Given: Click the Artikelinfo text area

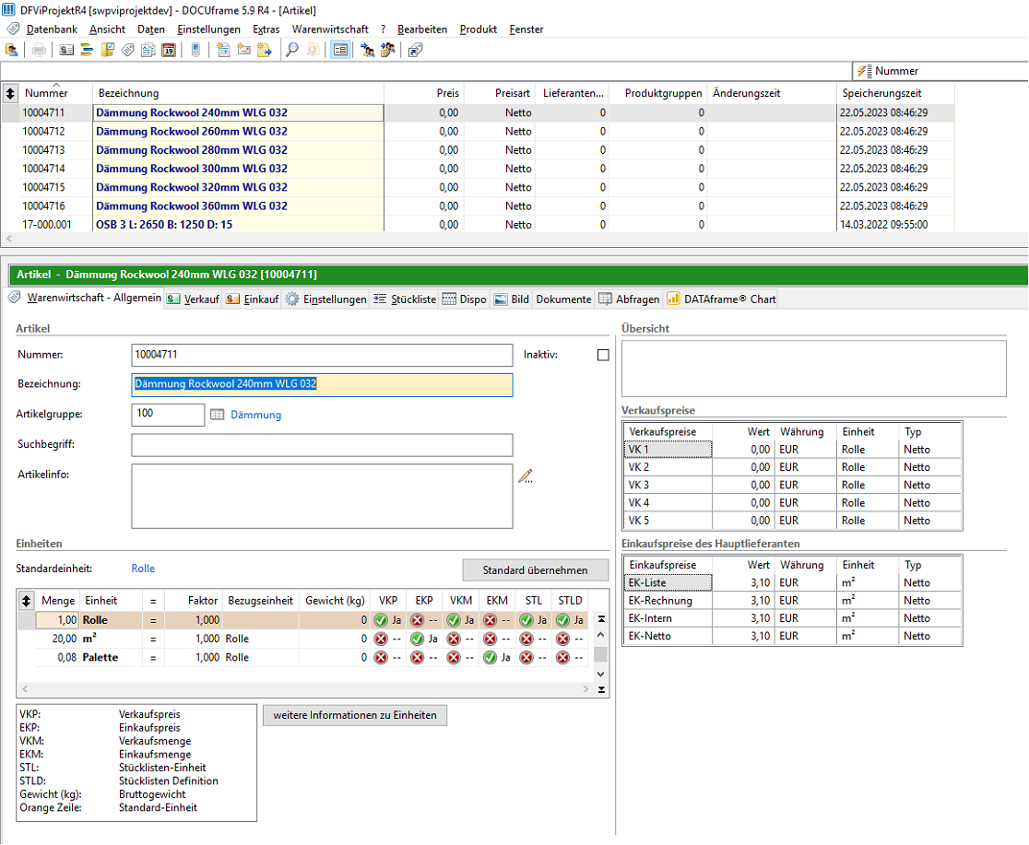Looking at the screenshot, I should [x=322, y=496].
